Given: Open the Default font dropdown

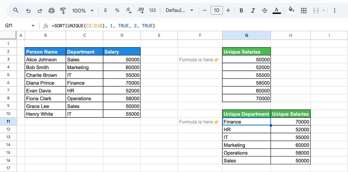Looking at the screenshot, I should point(179,10).
